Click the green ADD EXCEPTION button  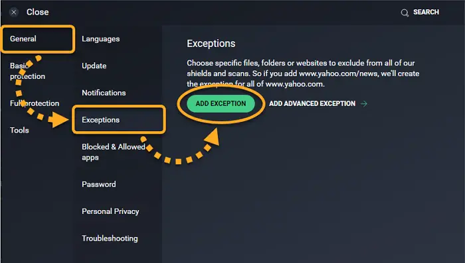coord(221,103)
